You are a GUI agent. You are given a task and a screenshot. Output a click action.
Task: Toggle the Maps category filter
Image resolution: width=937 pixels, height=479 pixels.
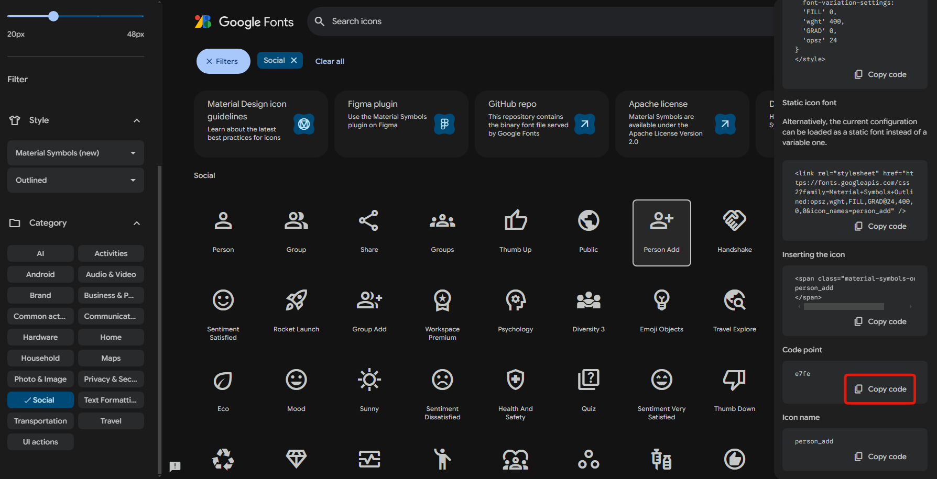point(111,358)
